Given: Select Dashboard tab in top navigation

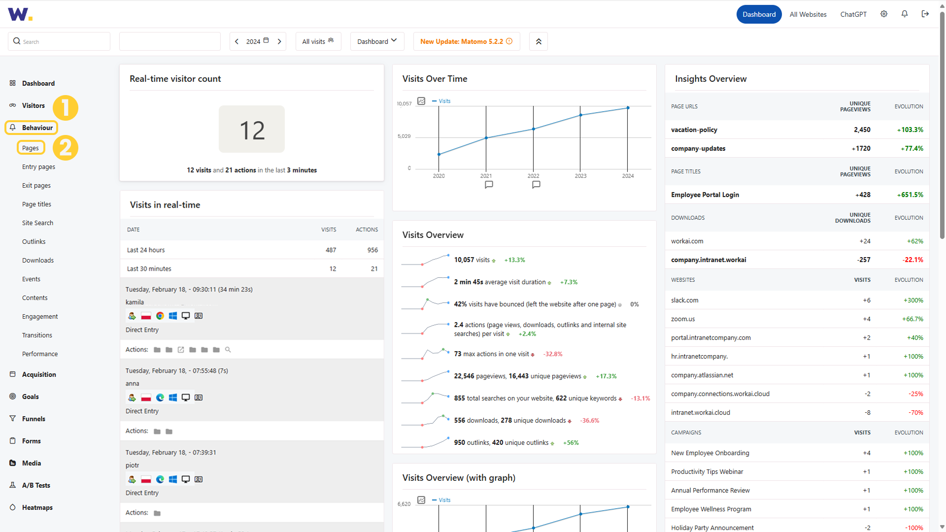Looking at the screenshot, I should click(759, 14).
